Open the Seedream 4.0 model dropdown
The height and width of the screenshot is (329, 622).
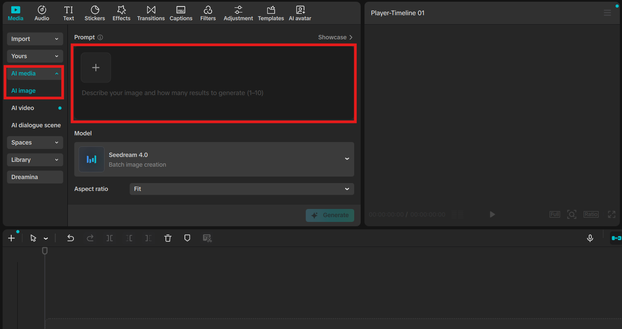pos(214,159)
